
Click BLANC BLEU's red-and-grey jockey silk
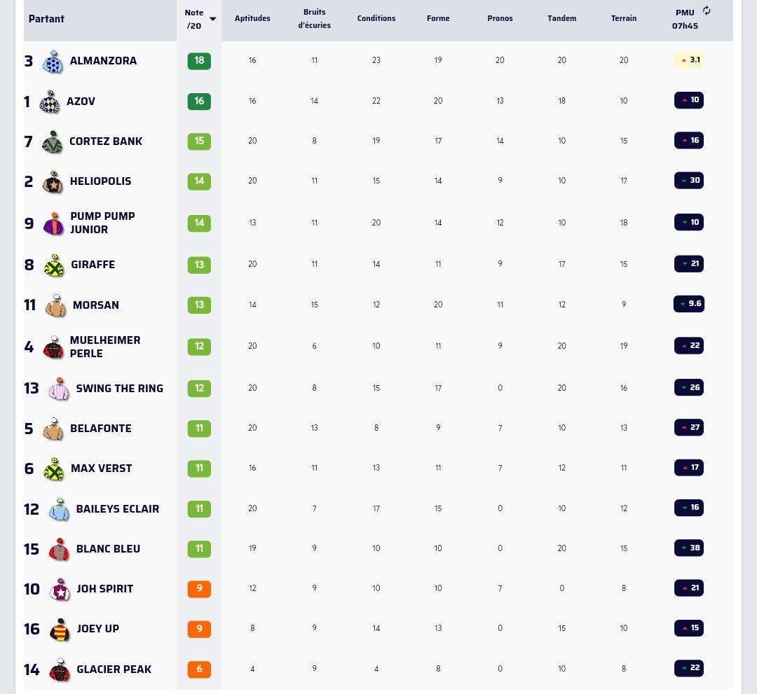(59, 549)
